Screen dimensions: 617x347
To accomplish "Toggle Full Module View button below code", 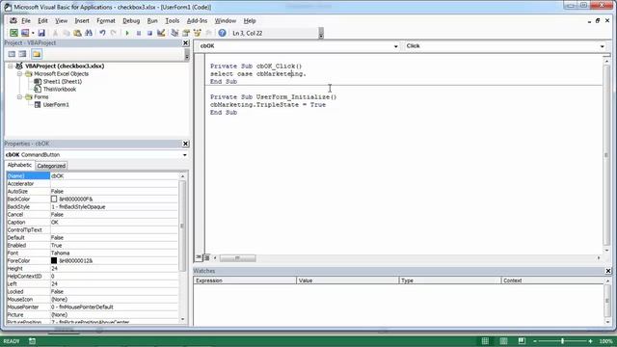I will click(206, 257).
